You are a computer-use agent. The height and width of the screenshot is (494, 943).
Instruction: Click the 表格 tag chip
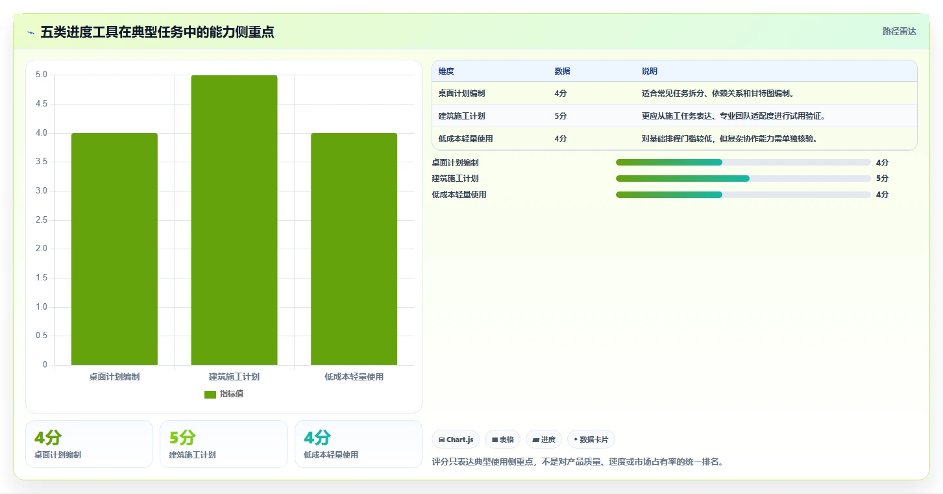coord(502,439)
